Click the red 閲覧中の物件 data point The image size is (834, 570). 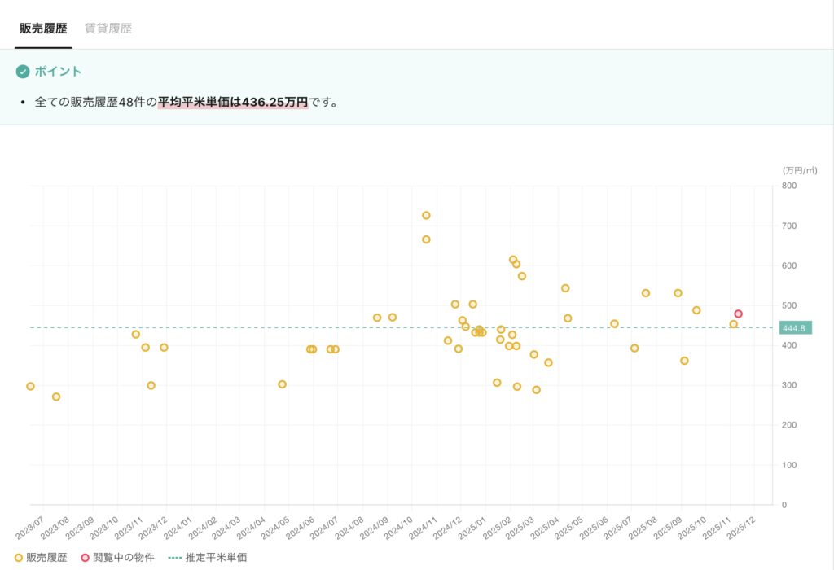point(738,314)
